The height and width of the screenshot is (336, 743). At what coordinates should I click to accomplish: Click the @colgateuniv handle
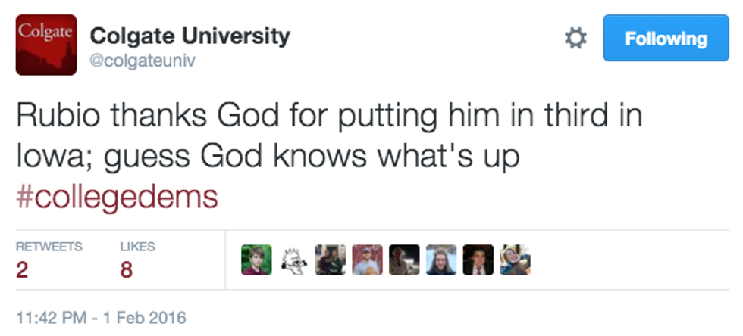pos(143,61)
